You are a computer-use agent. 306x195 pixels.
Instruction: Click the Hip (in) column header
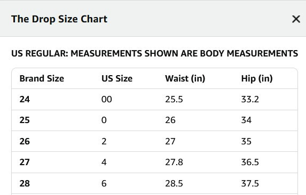[x=257, y=79]
